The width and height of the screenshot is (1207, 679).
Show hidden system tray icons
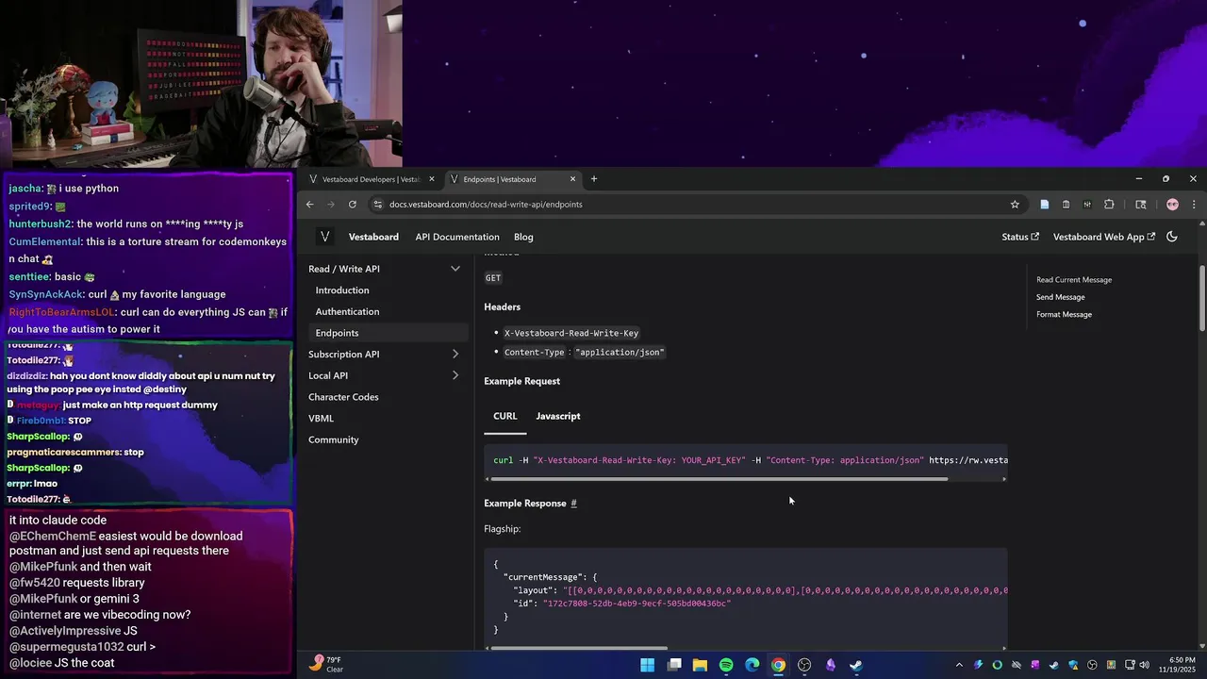[959, 665]
